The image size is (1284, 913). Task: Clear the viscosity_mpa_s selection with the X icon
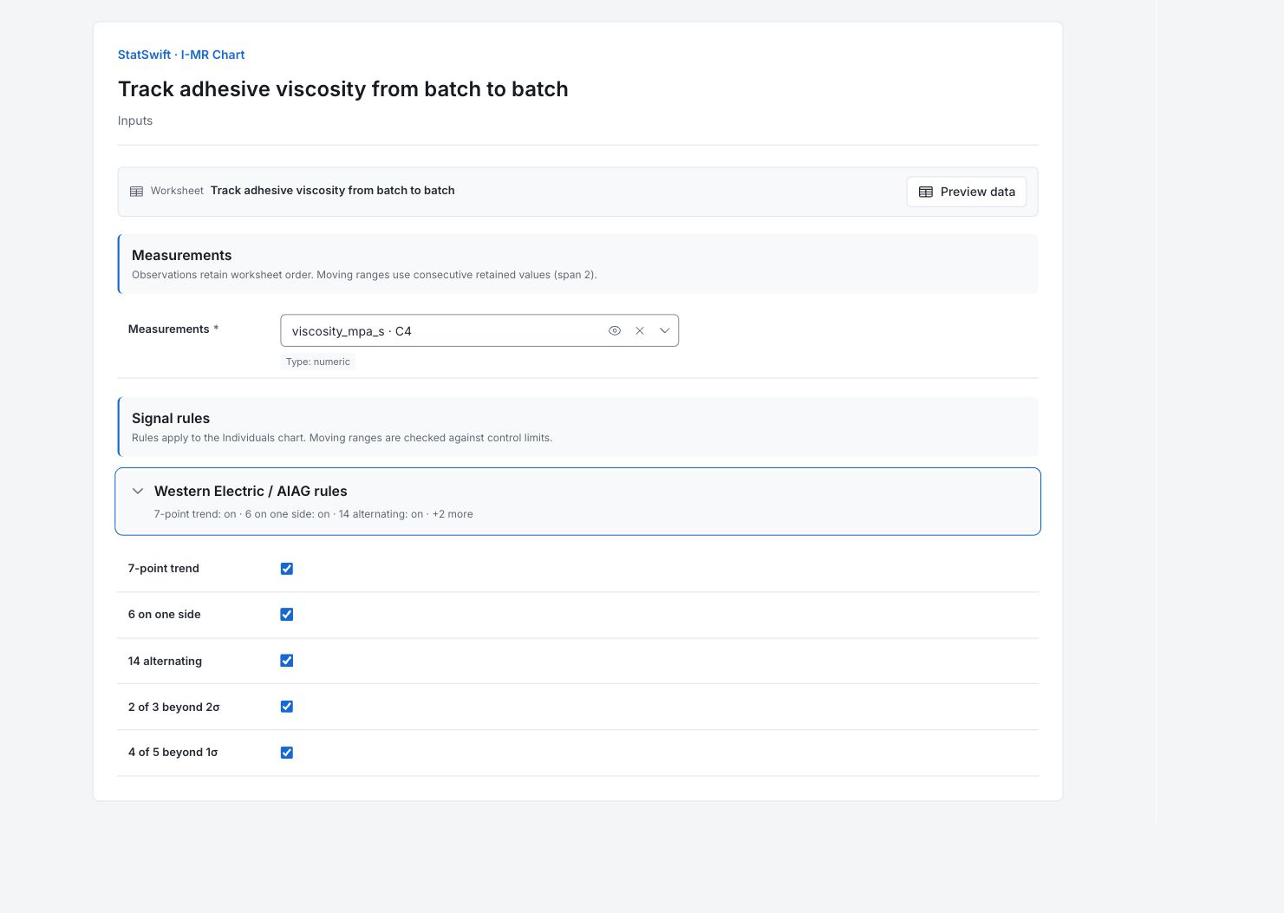pyautogui.click(x=640, y=330)
